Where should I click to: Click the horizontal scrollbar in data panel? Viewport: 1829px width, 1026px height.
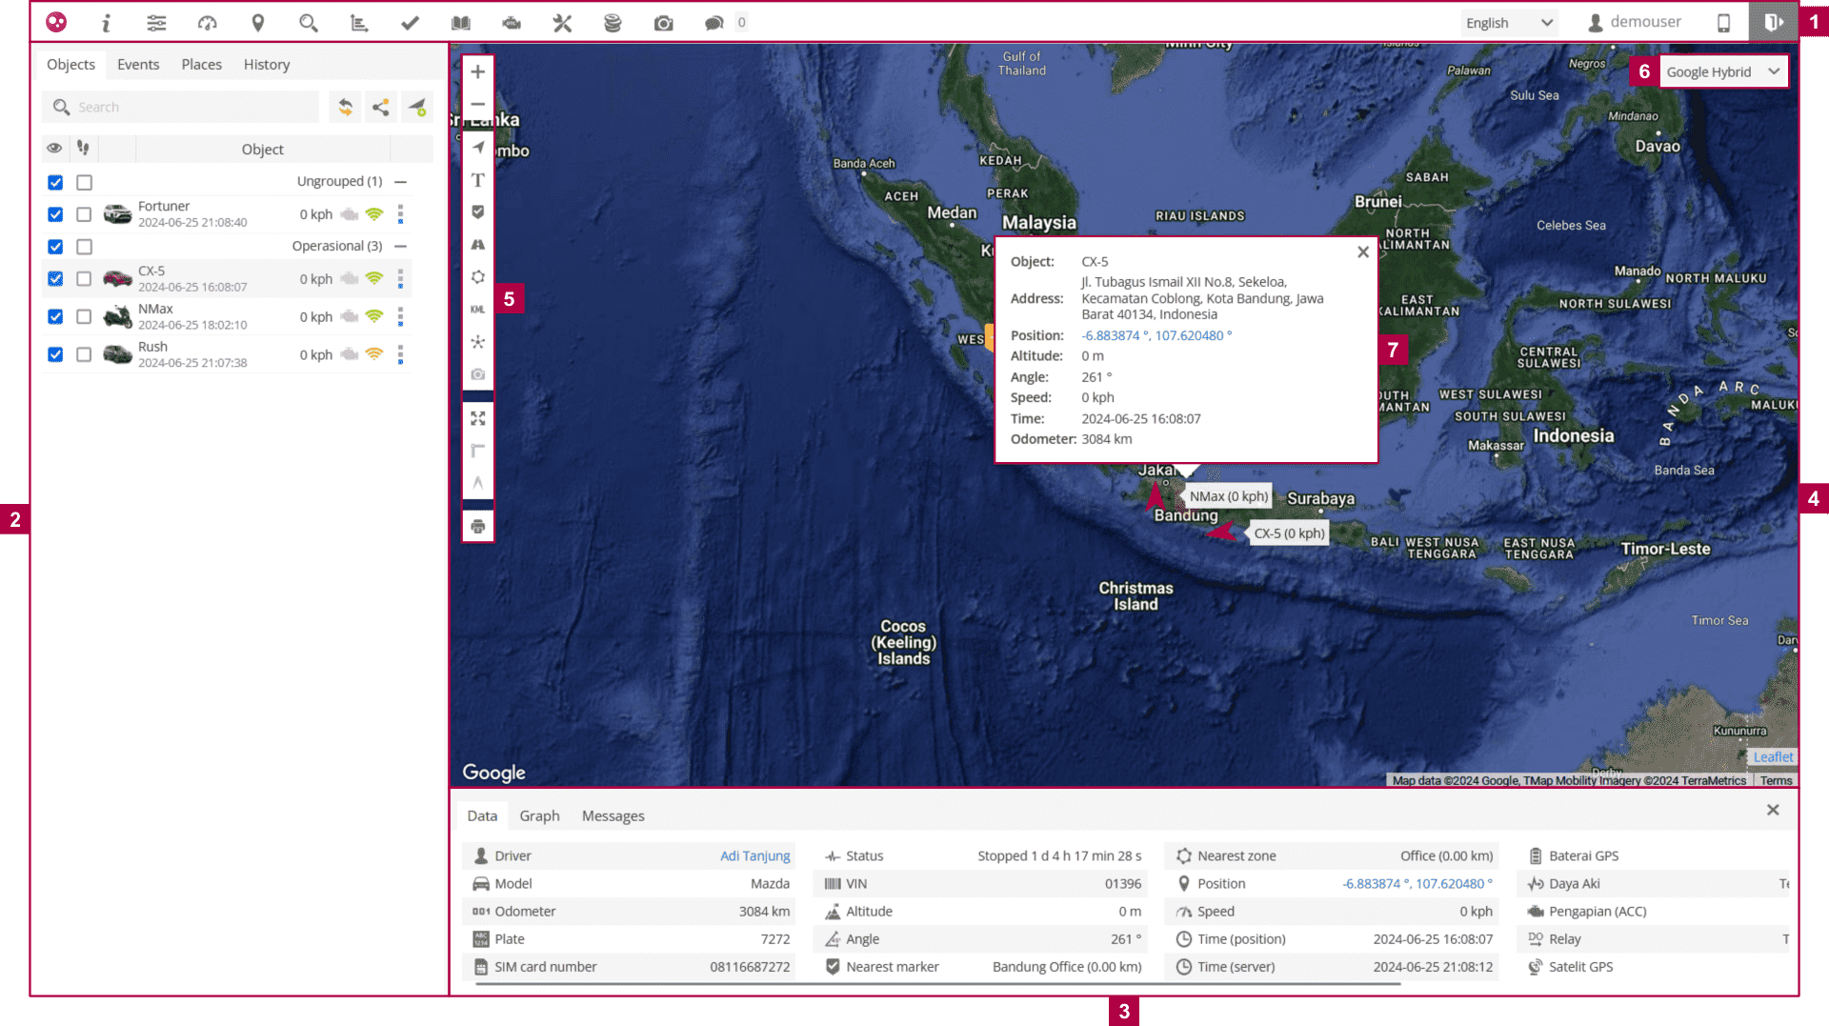click(937, 985)
